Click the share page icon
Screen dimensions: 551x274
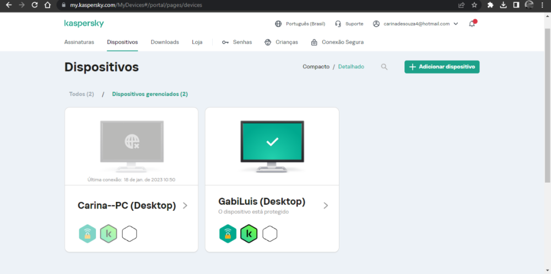tap(461, 6)
